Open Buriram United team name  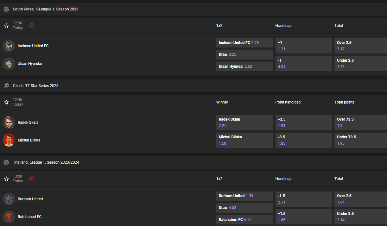point(30,199)
